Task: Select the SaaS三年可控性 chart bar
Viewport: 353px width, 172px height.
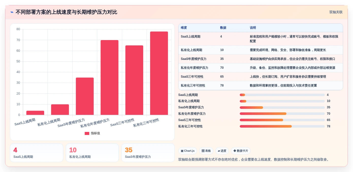Action: click(x=134, y=80)
